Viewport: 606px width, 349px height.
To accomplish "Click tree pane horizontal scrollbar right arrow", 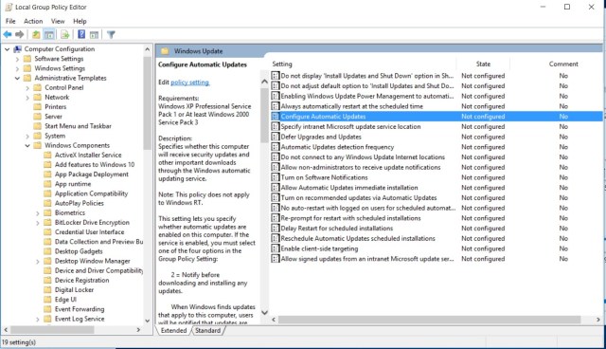I will pyautogui.click(x=138, y=330).
